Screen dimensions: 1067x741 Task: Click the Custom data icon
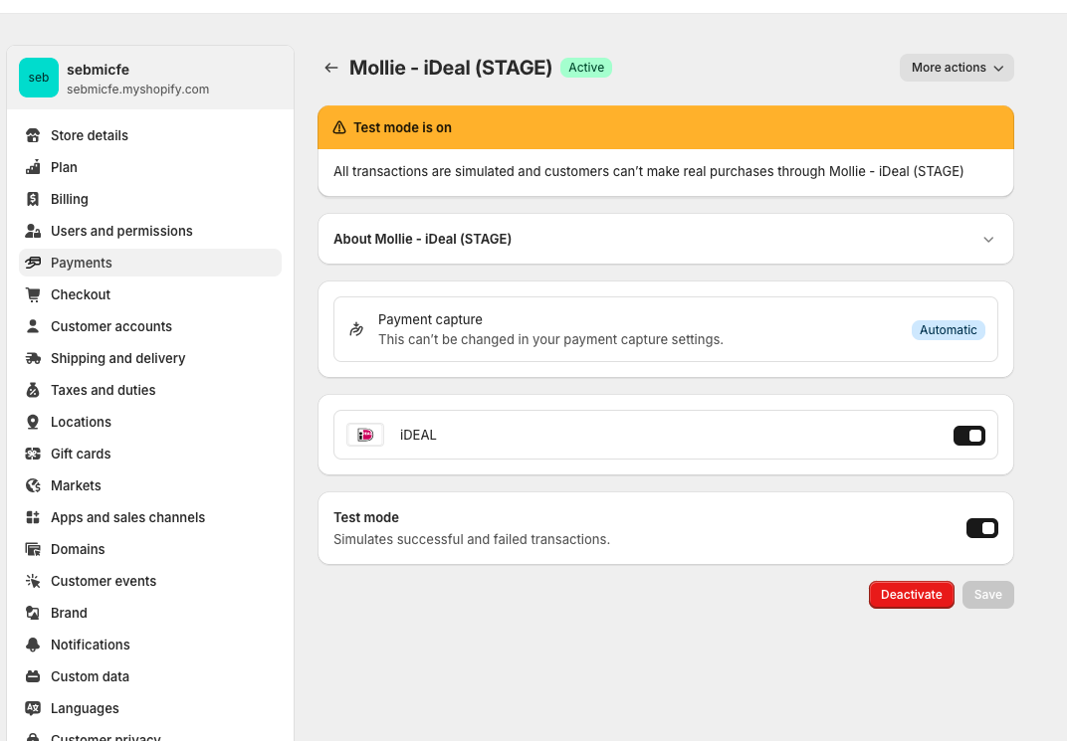point(33,676)
